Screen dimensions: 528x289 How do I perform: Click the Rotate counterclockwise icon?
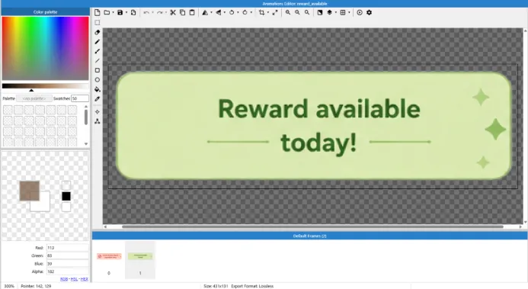click(232, 12)
